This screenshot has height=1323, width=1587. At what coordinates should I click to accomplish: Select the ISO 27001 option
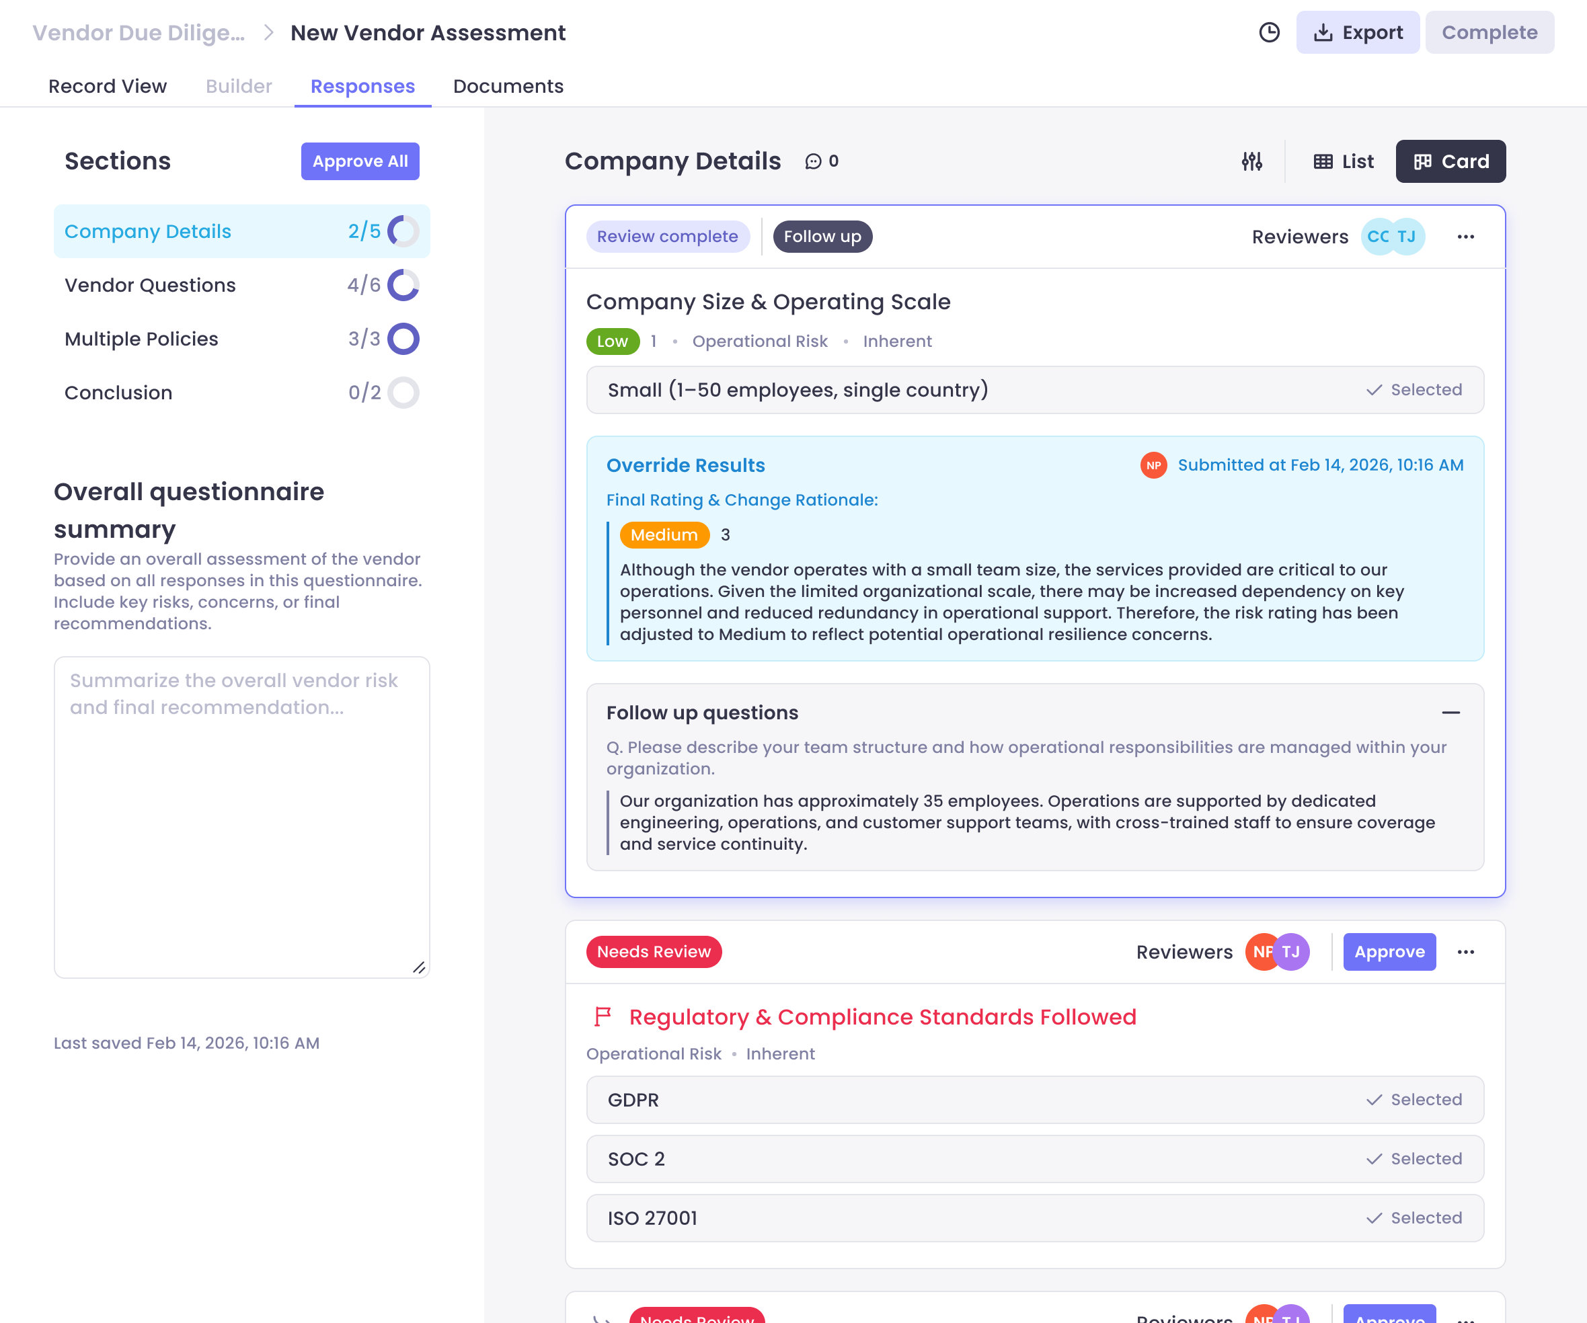(x=1036, y=1218)
